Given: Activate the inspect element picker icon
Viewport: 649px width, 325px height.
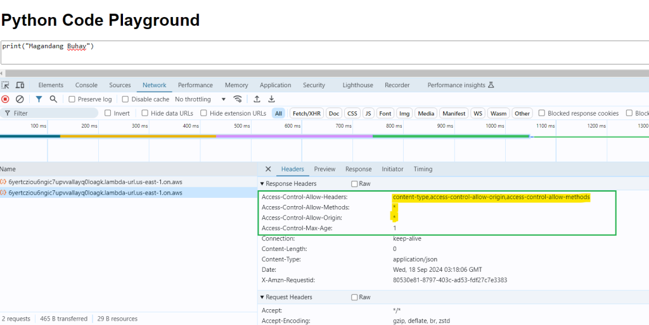Looking at the screenshot, I should pyautogui.click(x=6, y=85).
